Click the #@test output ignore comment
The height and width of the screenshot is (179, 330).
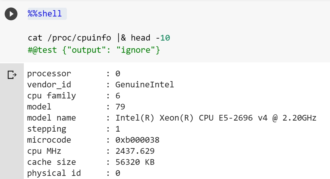94,50
